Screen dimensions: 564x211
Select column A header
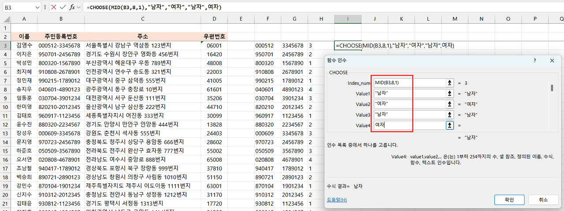pos(23,18)
